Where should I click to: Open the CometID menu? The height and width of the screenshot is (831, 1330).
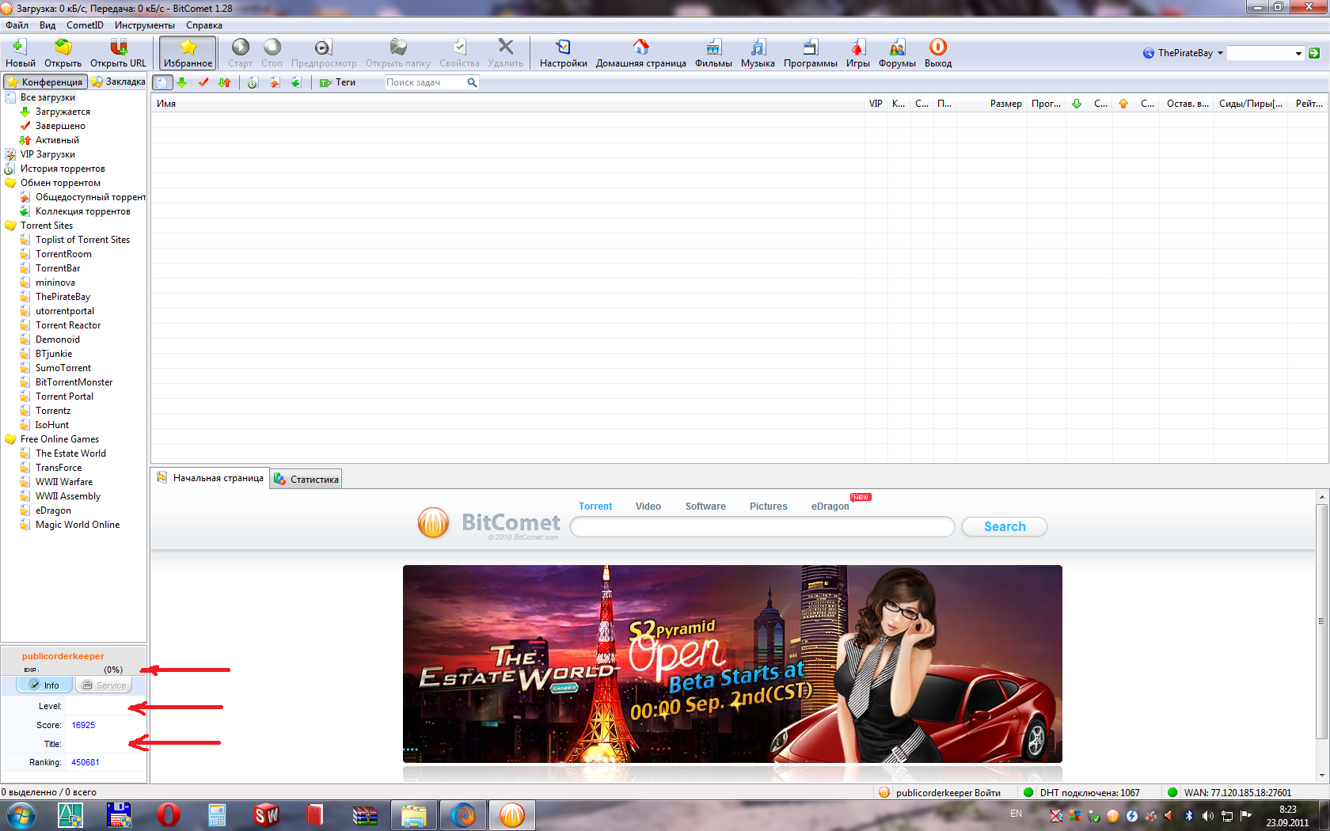coord(85,25)
